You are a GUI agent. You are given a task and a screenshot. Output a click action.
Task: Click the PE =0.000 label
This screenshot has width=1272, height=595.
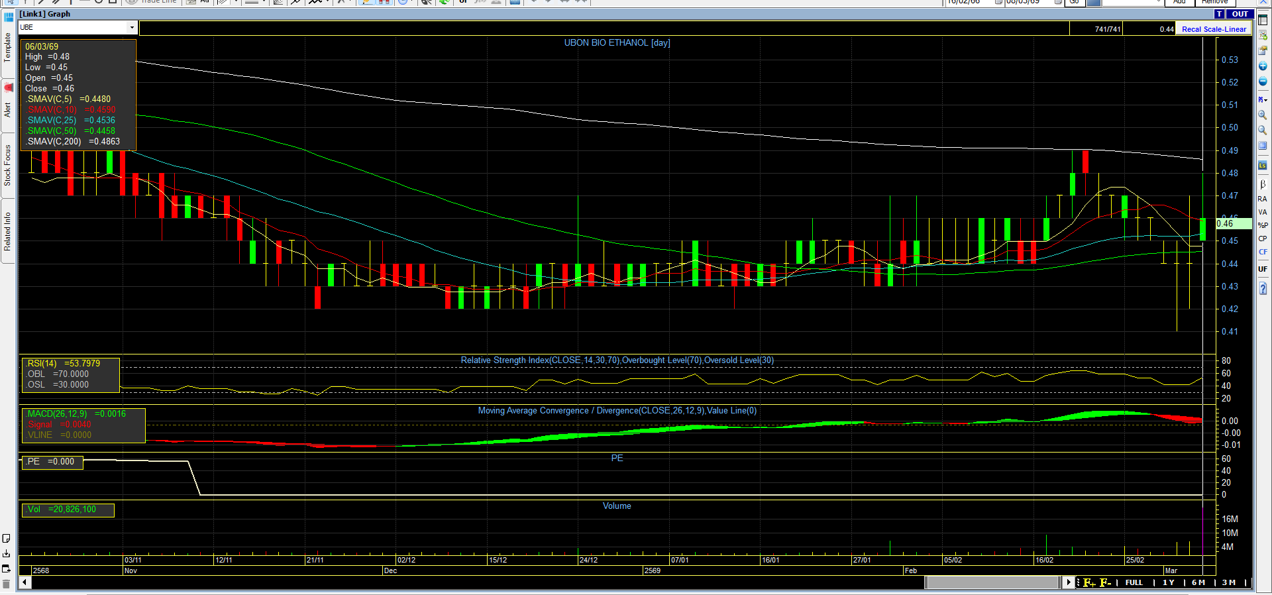coord(50,461)
